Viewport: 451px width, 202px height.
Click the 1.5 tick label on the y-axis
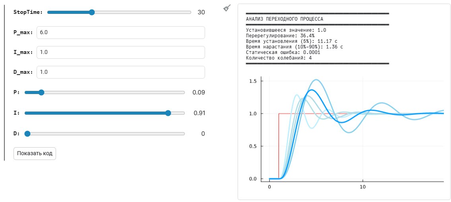252,81
